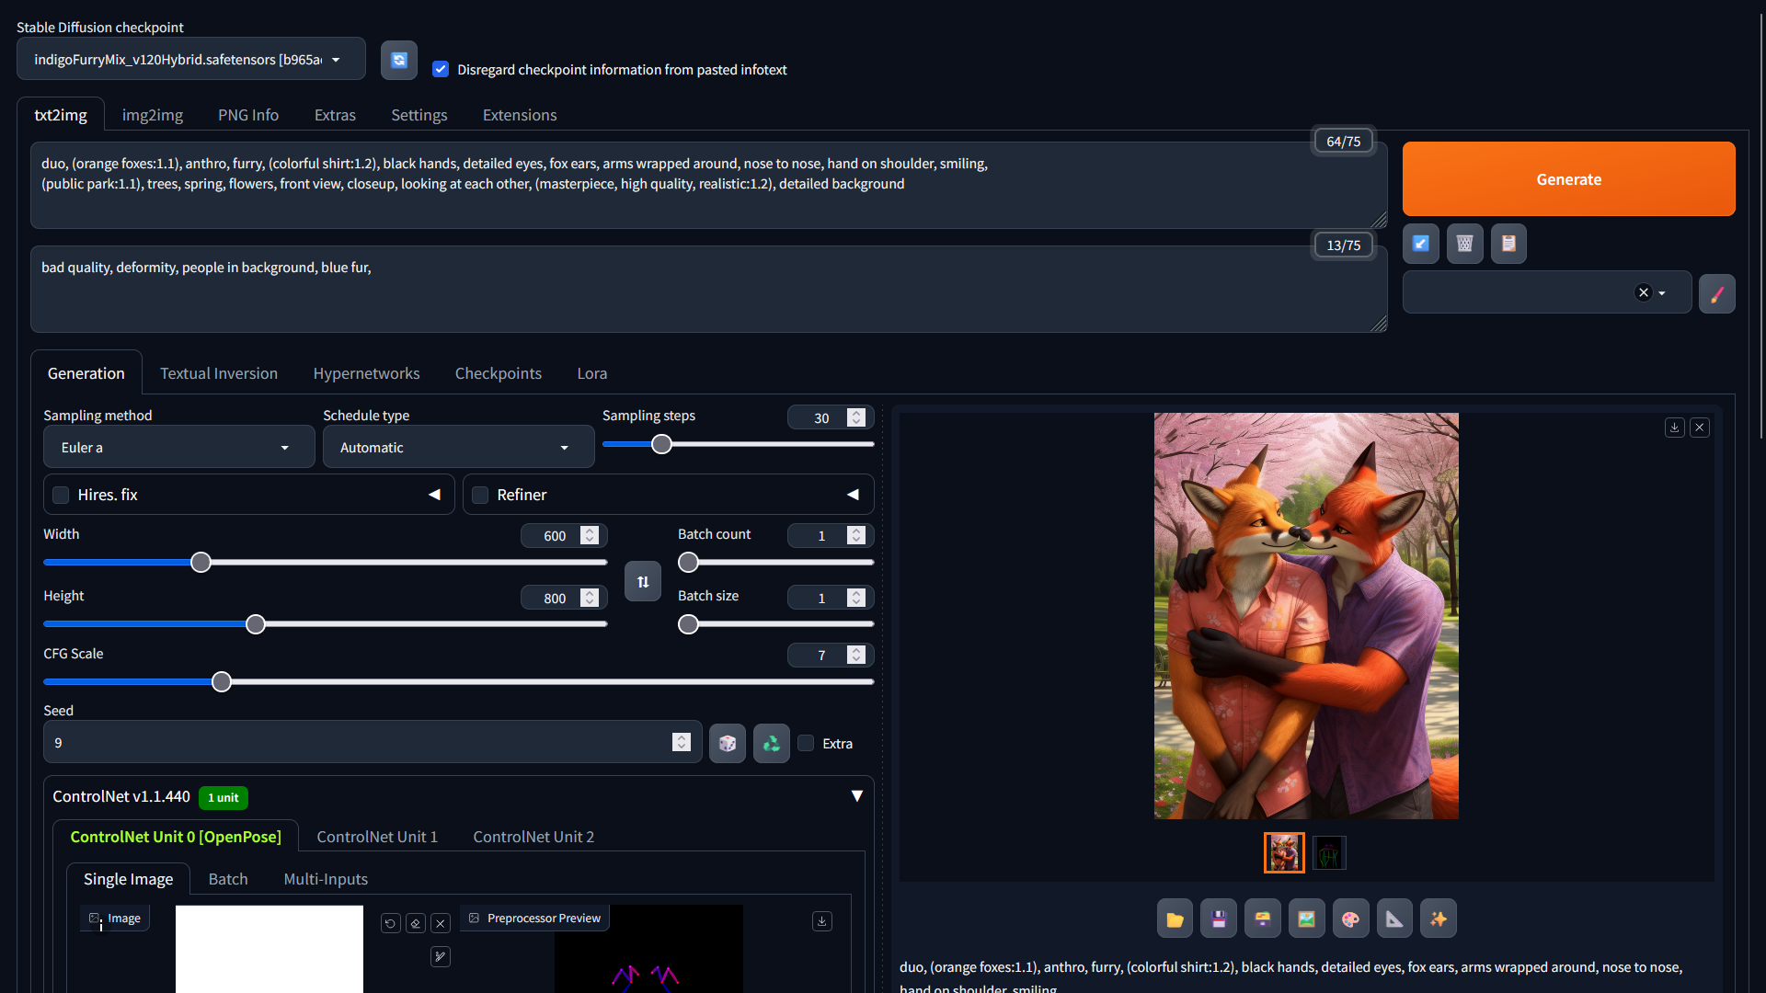The height and width of the screenshot is (993, 1766).
Task: Toggle the Extra seed checkbox
Action: 806,743
